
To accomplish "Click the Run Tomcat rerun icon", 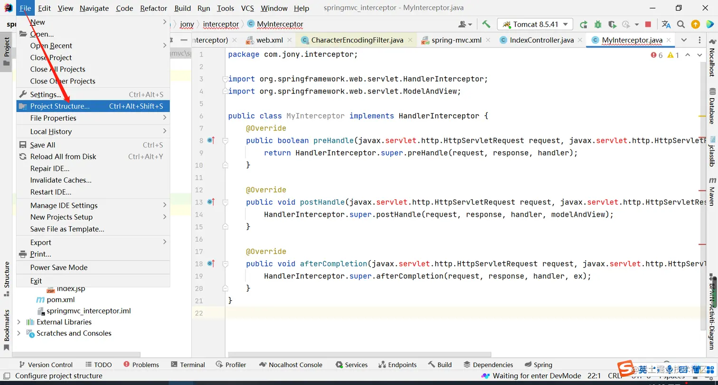I will coord(584,24).
